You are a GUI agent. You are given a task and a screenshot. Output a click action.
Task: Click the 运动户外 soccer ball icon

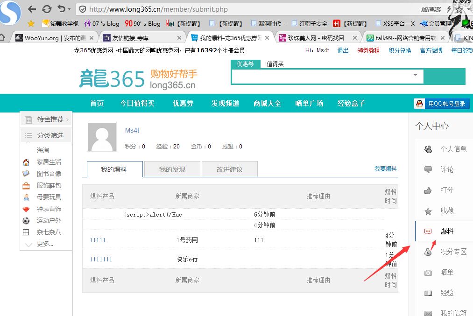click(26, 221)
